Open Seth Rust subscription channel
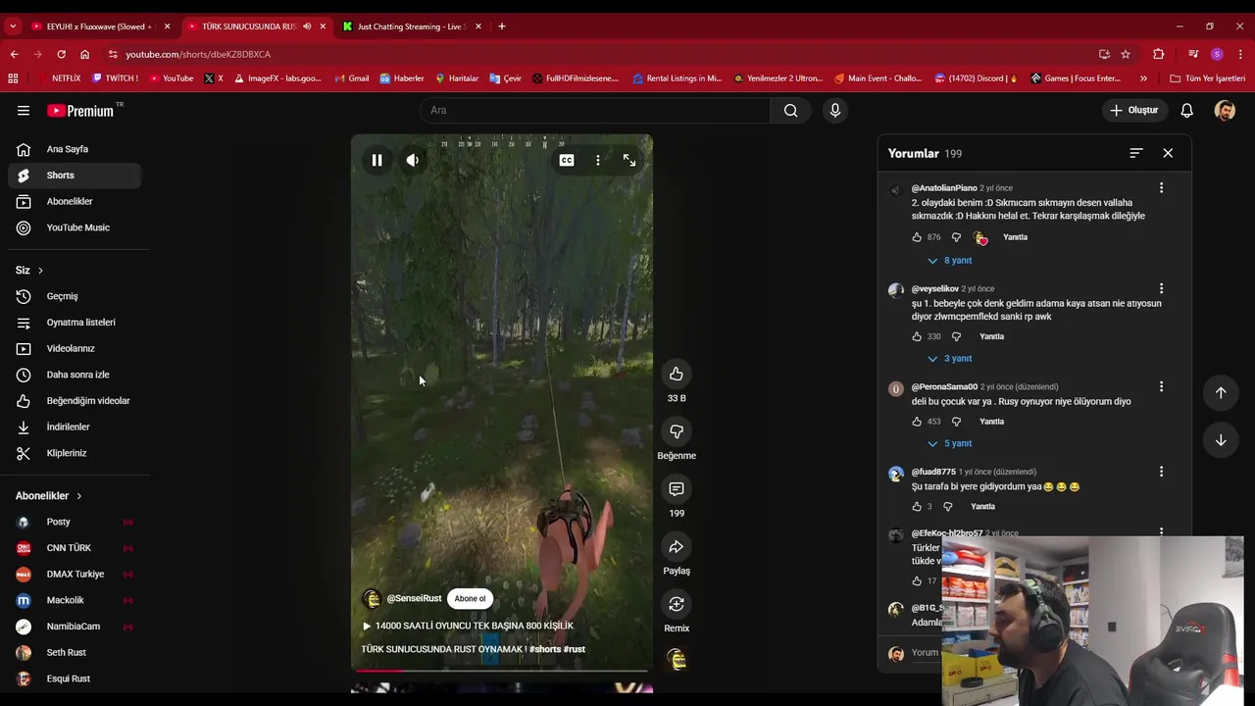 pyautogui.click(x=75, y=652)
